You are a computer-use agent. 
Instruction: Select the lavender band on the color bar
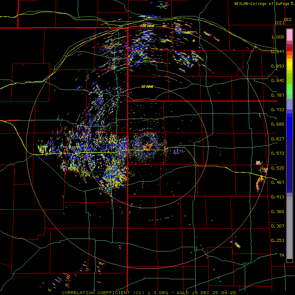289,104
